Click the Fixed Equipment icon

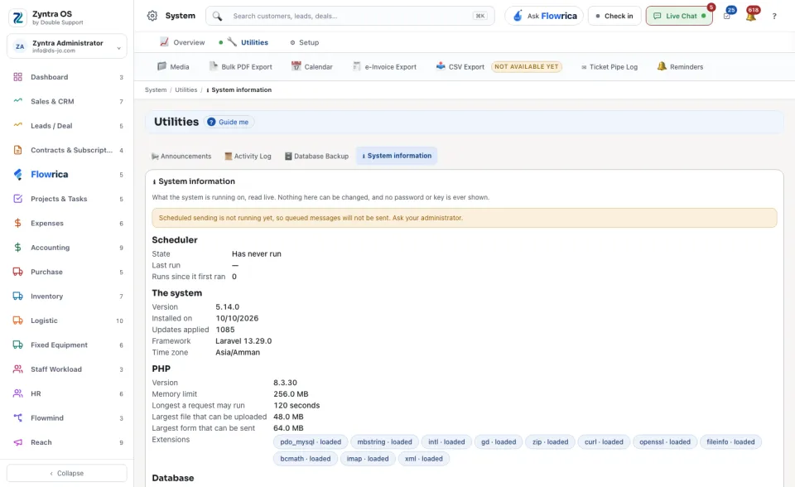17,345
